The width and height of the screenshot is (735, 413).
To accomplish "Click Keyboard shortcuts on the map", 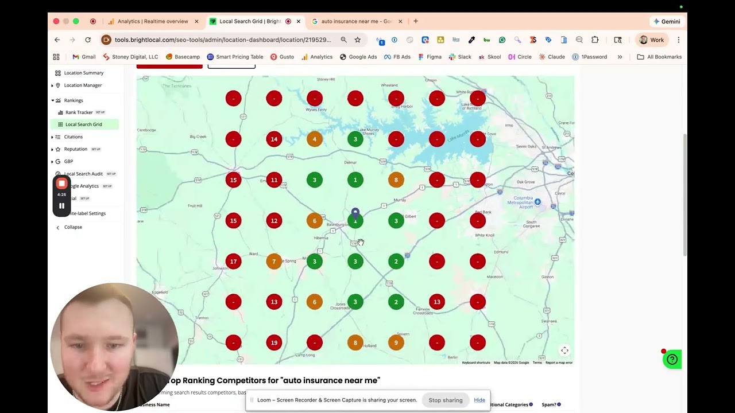I will (476, 363).
